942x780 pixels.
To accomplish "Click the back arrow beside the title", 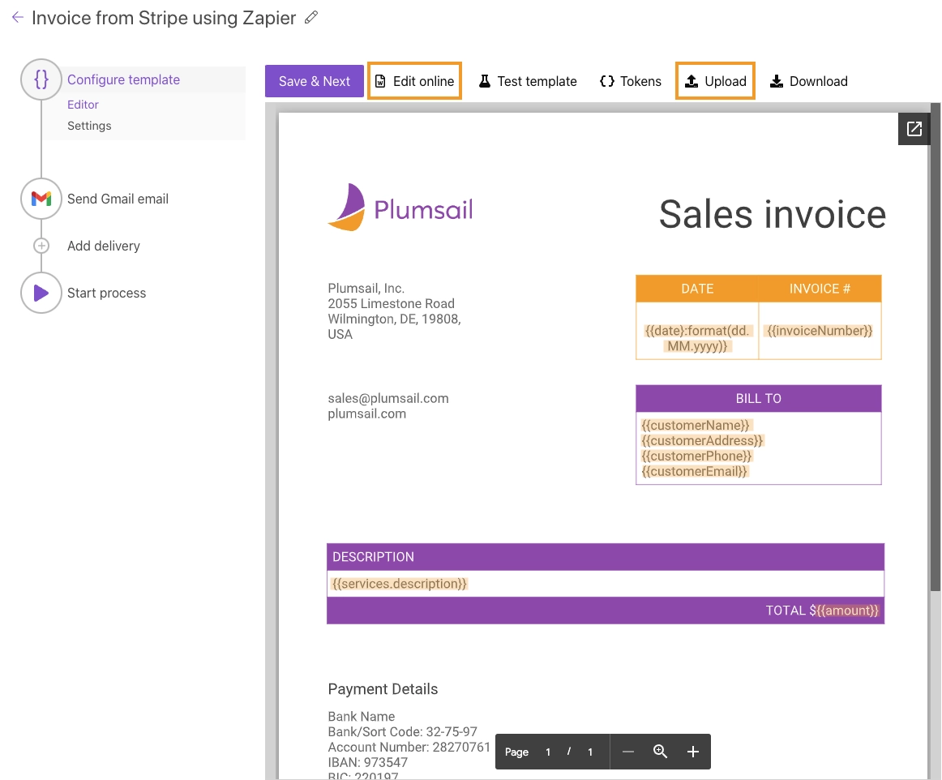I will click(17, 17).
